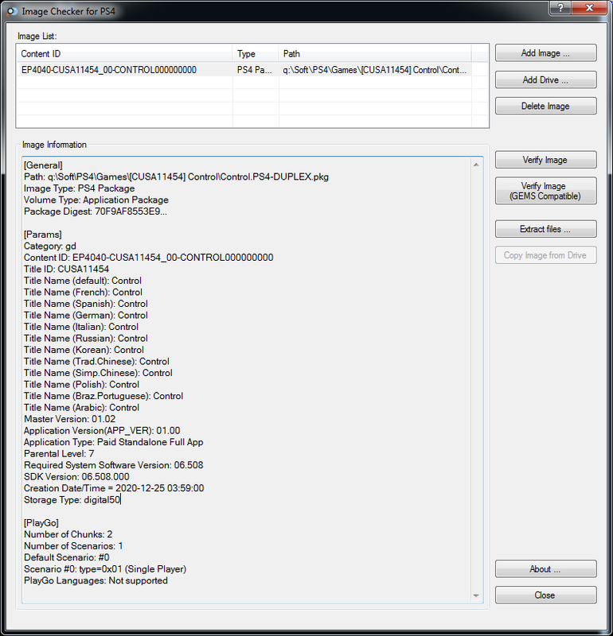Viewport: 613px width, 636px height.
Task: Click 'Title Name (Italian): Control' line
Action: 81,327
